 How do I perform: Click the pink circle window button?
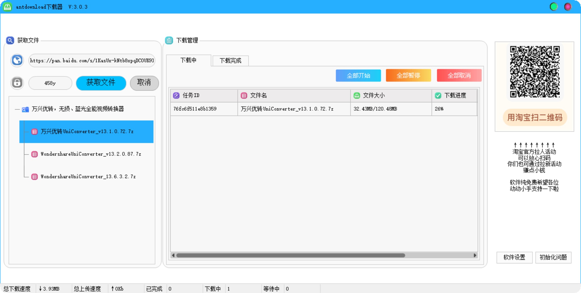tap(568, 7)
